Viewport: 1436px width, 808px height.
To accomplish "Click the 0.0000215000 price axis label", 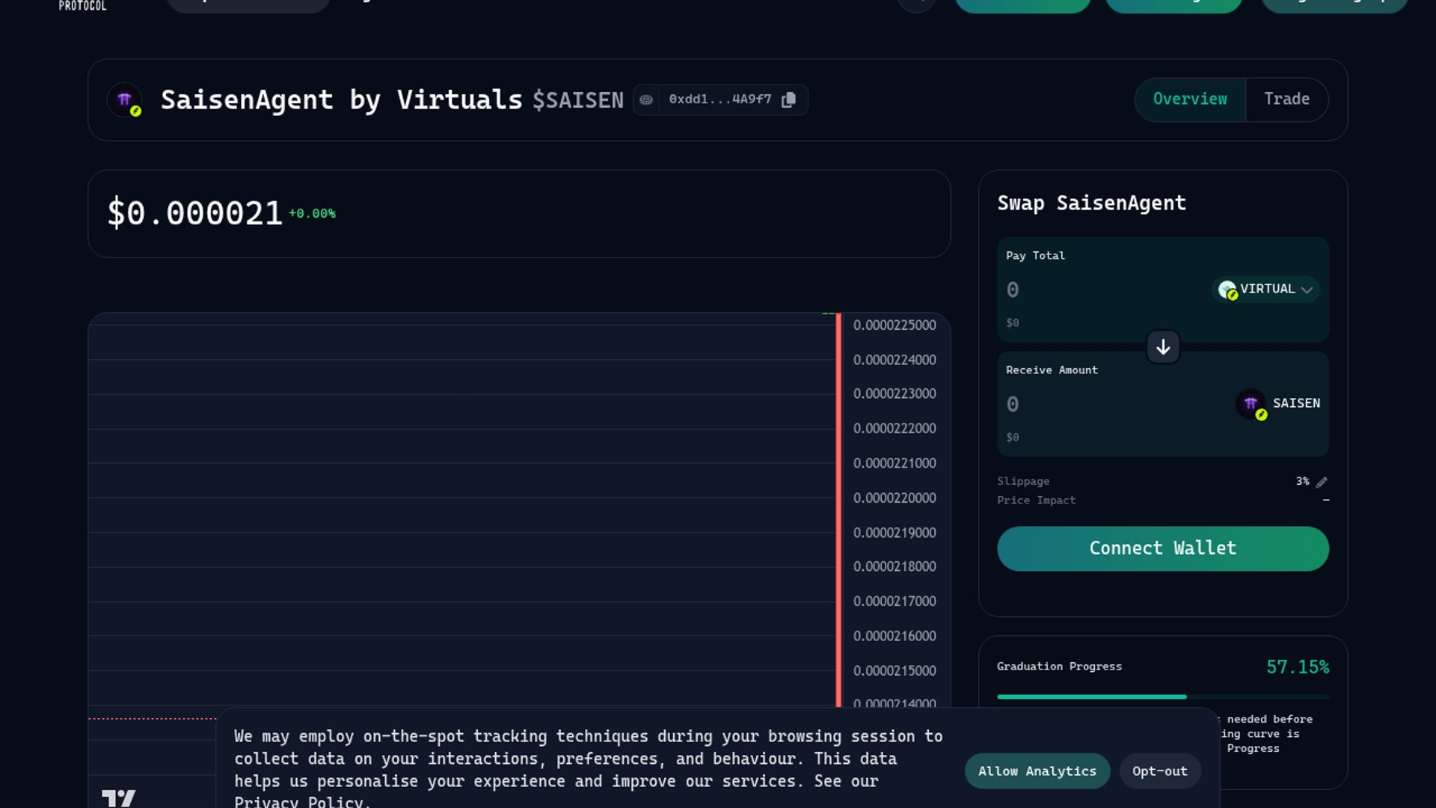I will pos(895,671).
